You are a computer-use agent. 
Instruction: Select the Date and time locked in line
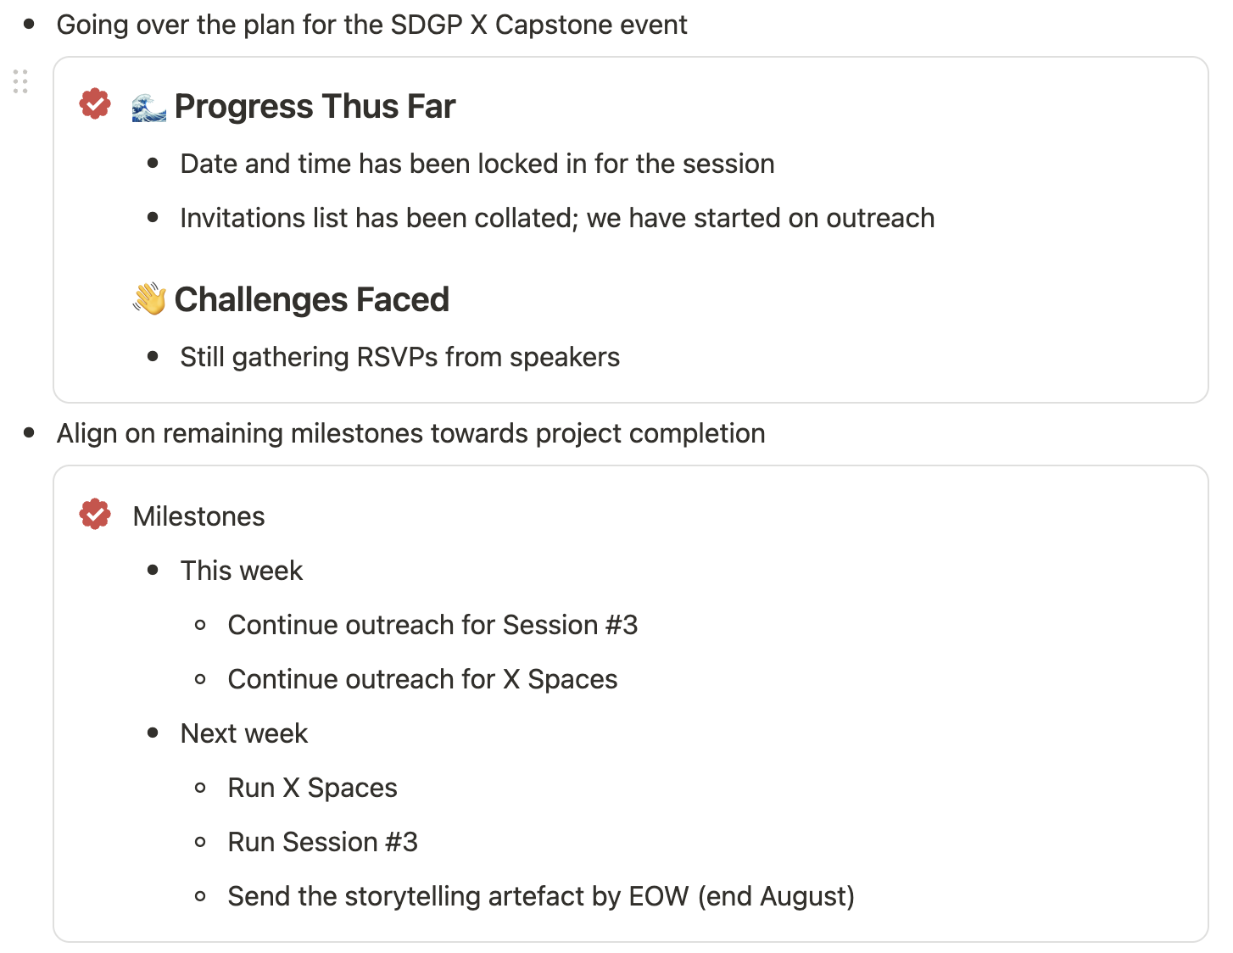click(477, 164)
